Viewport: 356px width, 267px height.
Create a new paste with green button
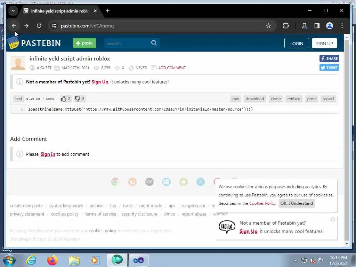tap(84, 43)
